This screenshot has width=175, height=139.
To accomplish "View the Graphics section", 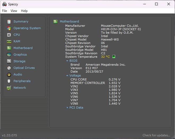I will tap(20, 55).
